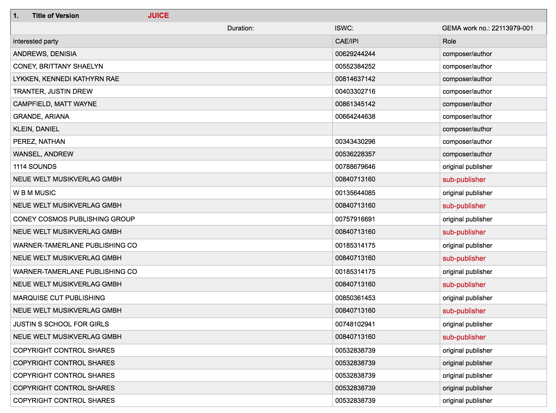The height and width of the screenshot is (413, 556).
Task: Select CAE/IPI number 00343430296
Action: coord(355,142)
